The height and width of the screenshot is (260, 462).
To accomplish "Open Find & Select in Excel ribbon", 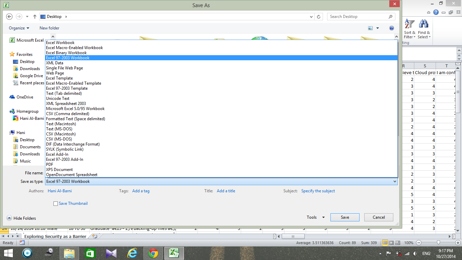I will [x=424, y=29].
